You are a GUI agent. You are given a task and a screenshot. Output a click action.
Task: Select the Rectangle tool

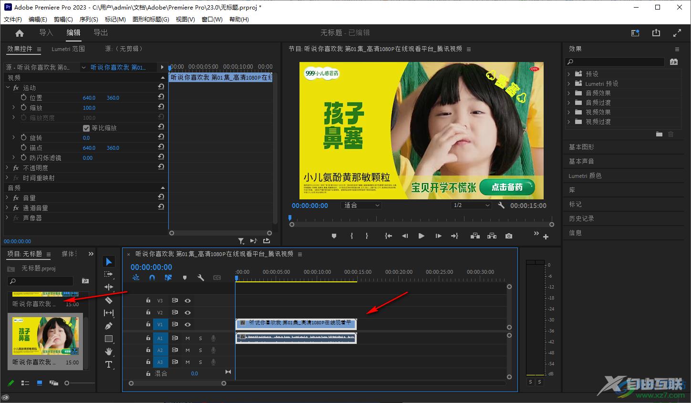click(109, 339)
